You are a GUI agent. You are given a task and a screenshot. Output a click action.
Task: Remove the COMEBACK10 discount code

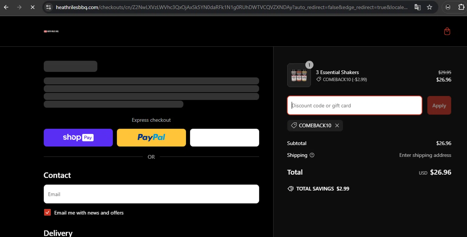click(337, 126)
